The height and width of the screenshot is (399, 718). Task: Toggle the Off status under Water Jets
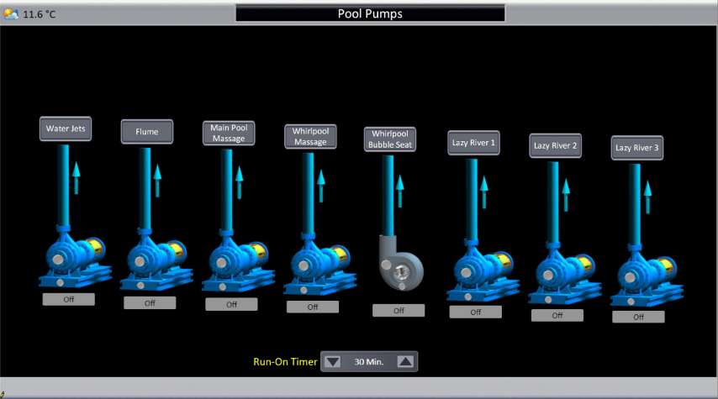(68, 299)
